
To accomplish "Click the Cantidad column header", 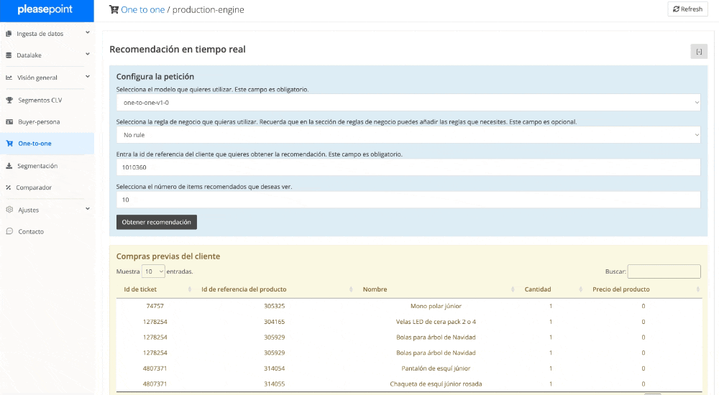I will click(x=537, y=289).
